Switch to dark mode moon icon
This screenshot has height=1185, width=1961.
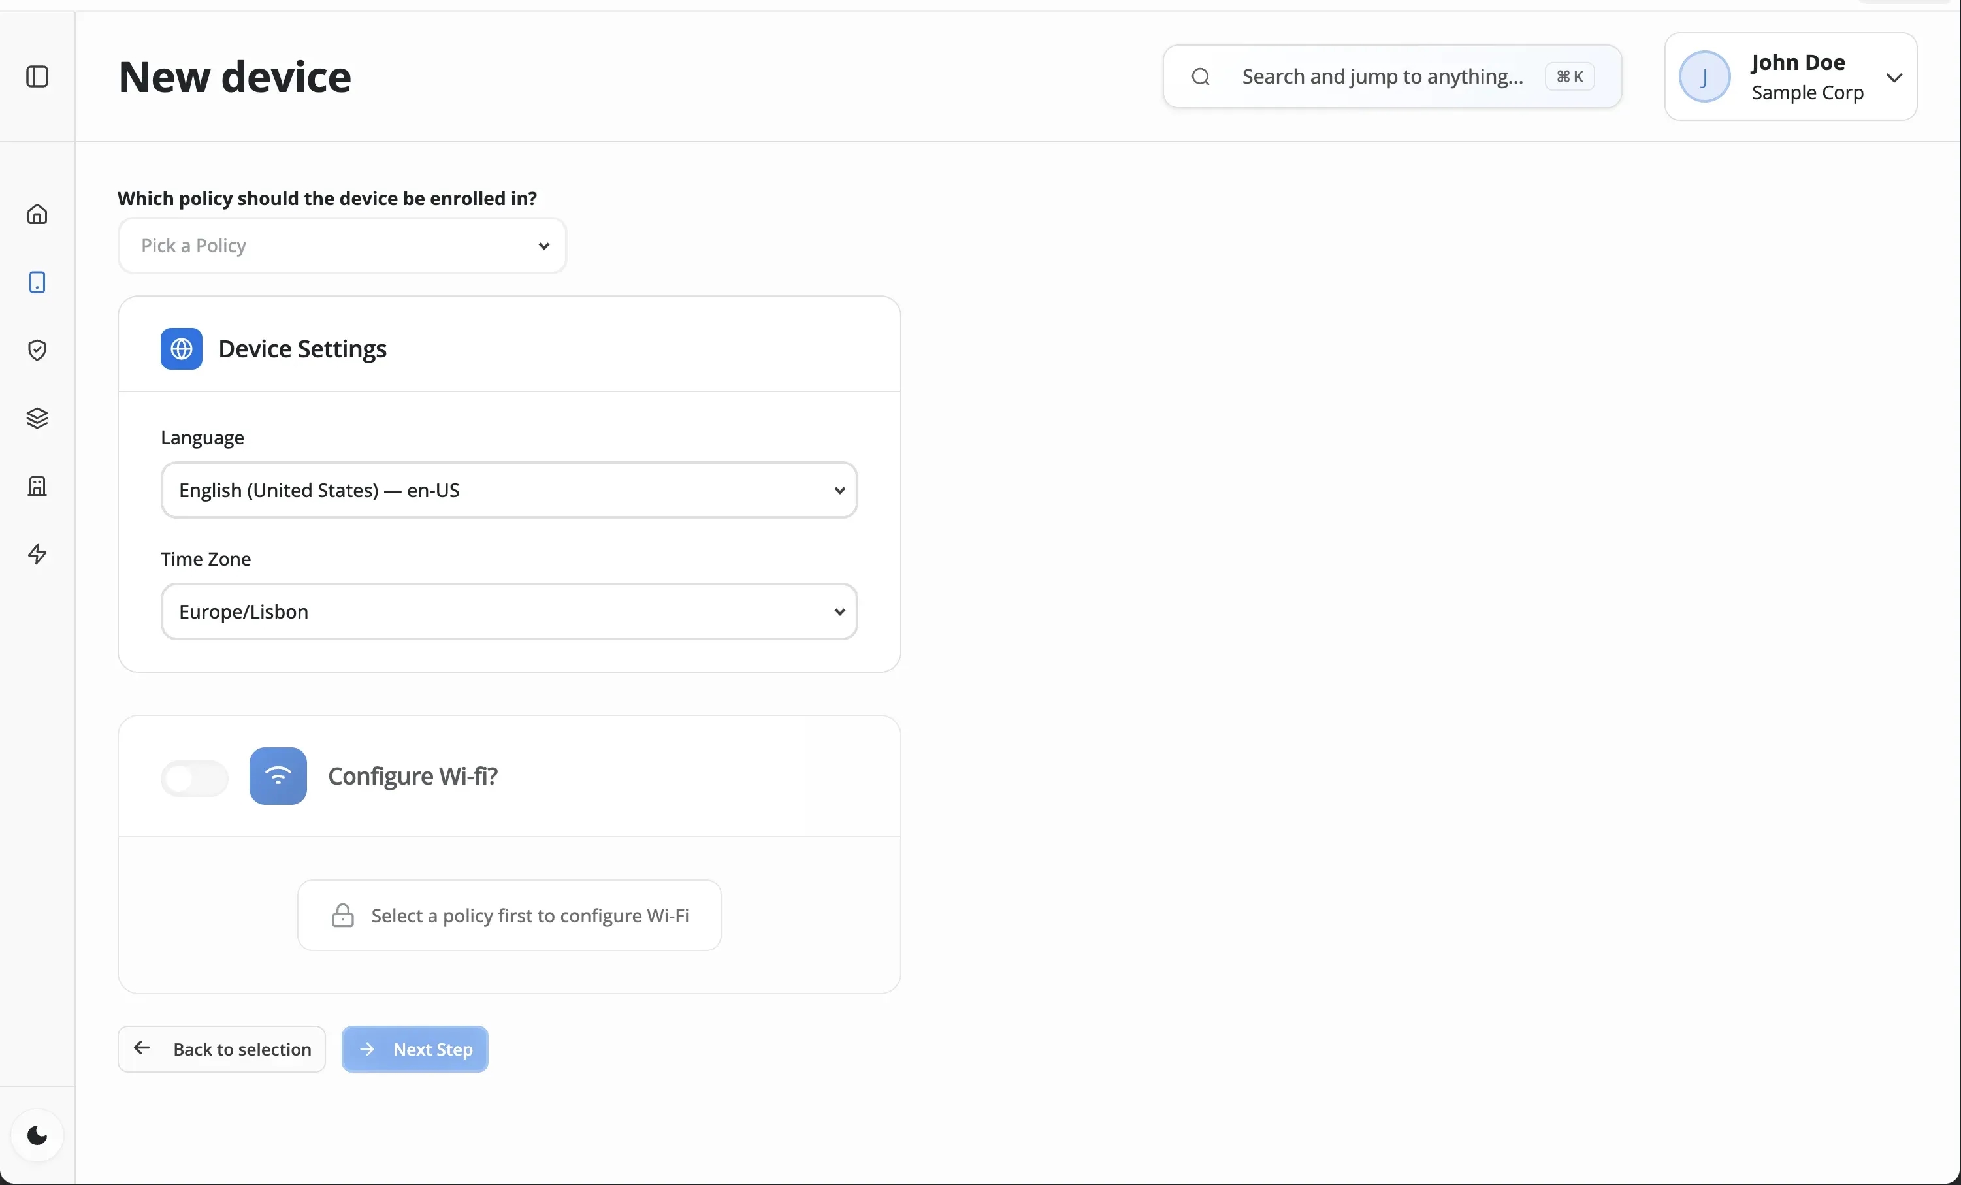[x=37, y=1135]
